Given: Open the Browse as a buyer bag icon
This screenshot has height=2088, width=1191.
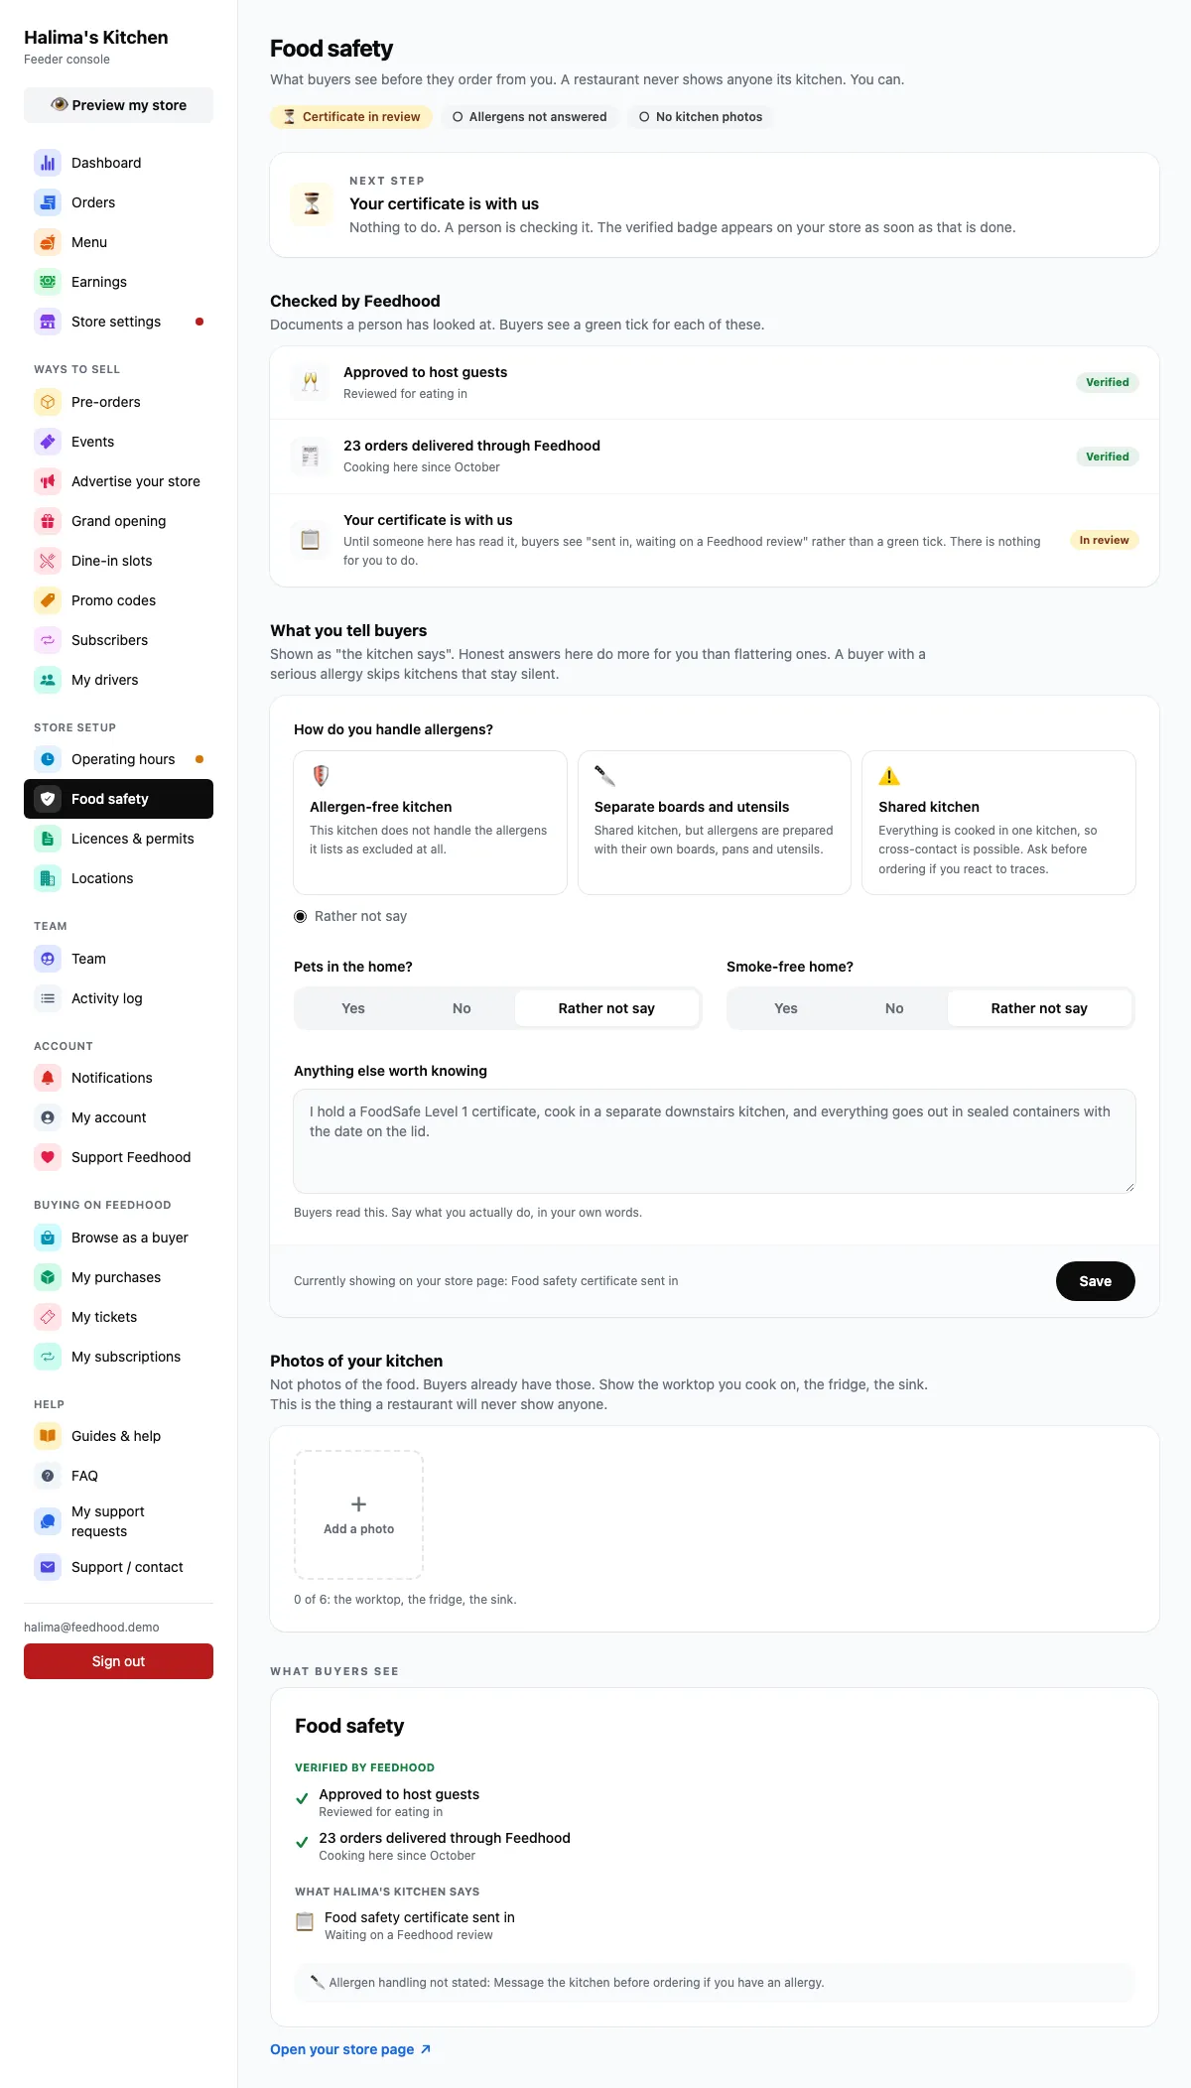Looking at the screenshot, I should coord(48,1238).
